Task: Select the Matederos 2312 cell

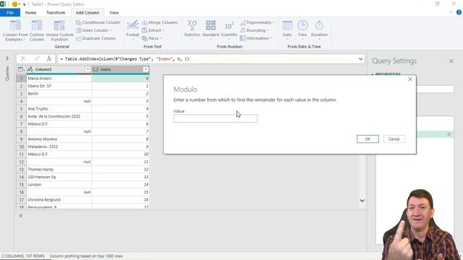Action: click(59, 147)
